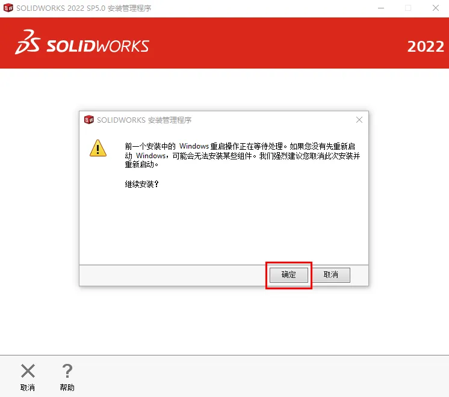Click the 取消 button in the dialog
The height and width of the screenshot is (397, 449).
331,275
